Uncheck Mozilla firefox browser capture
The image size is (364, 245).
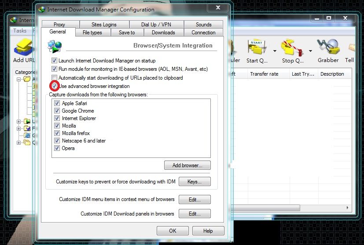point(57,133)
